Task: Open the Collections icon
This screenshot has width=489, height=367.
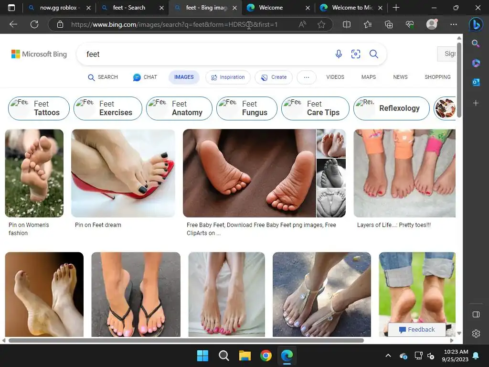Action: (x=389, y=24)
